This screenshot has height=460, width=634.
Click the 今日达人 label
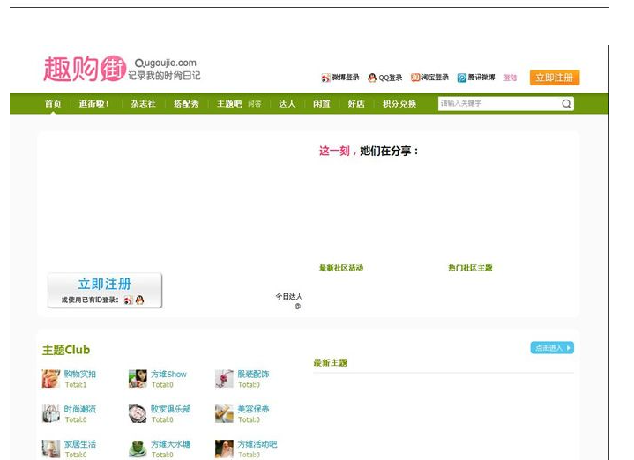[x=288, y=297]
